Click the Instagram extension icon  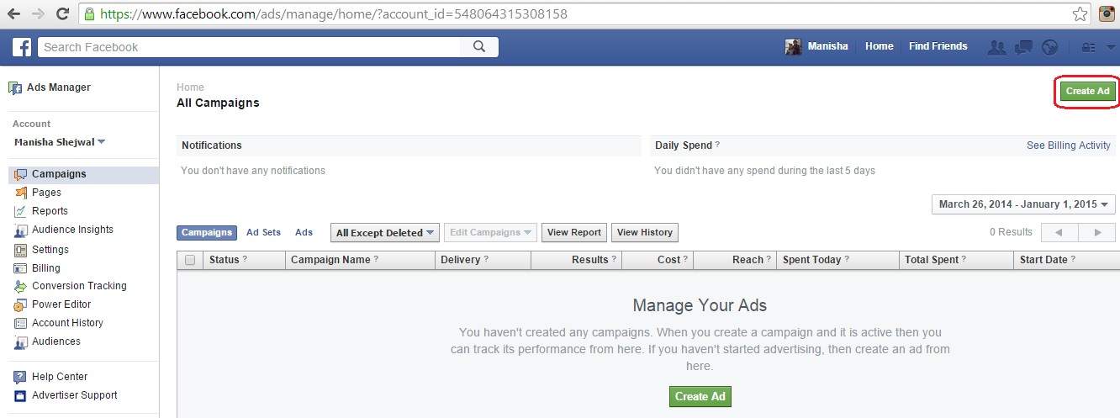[1107, 13]
